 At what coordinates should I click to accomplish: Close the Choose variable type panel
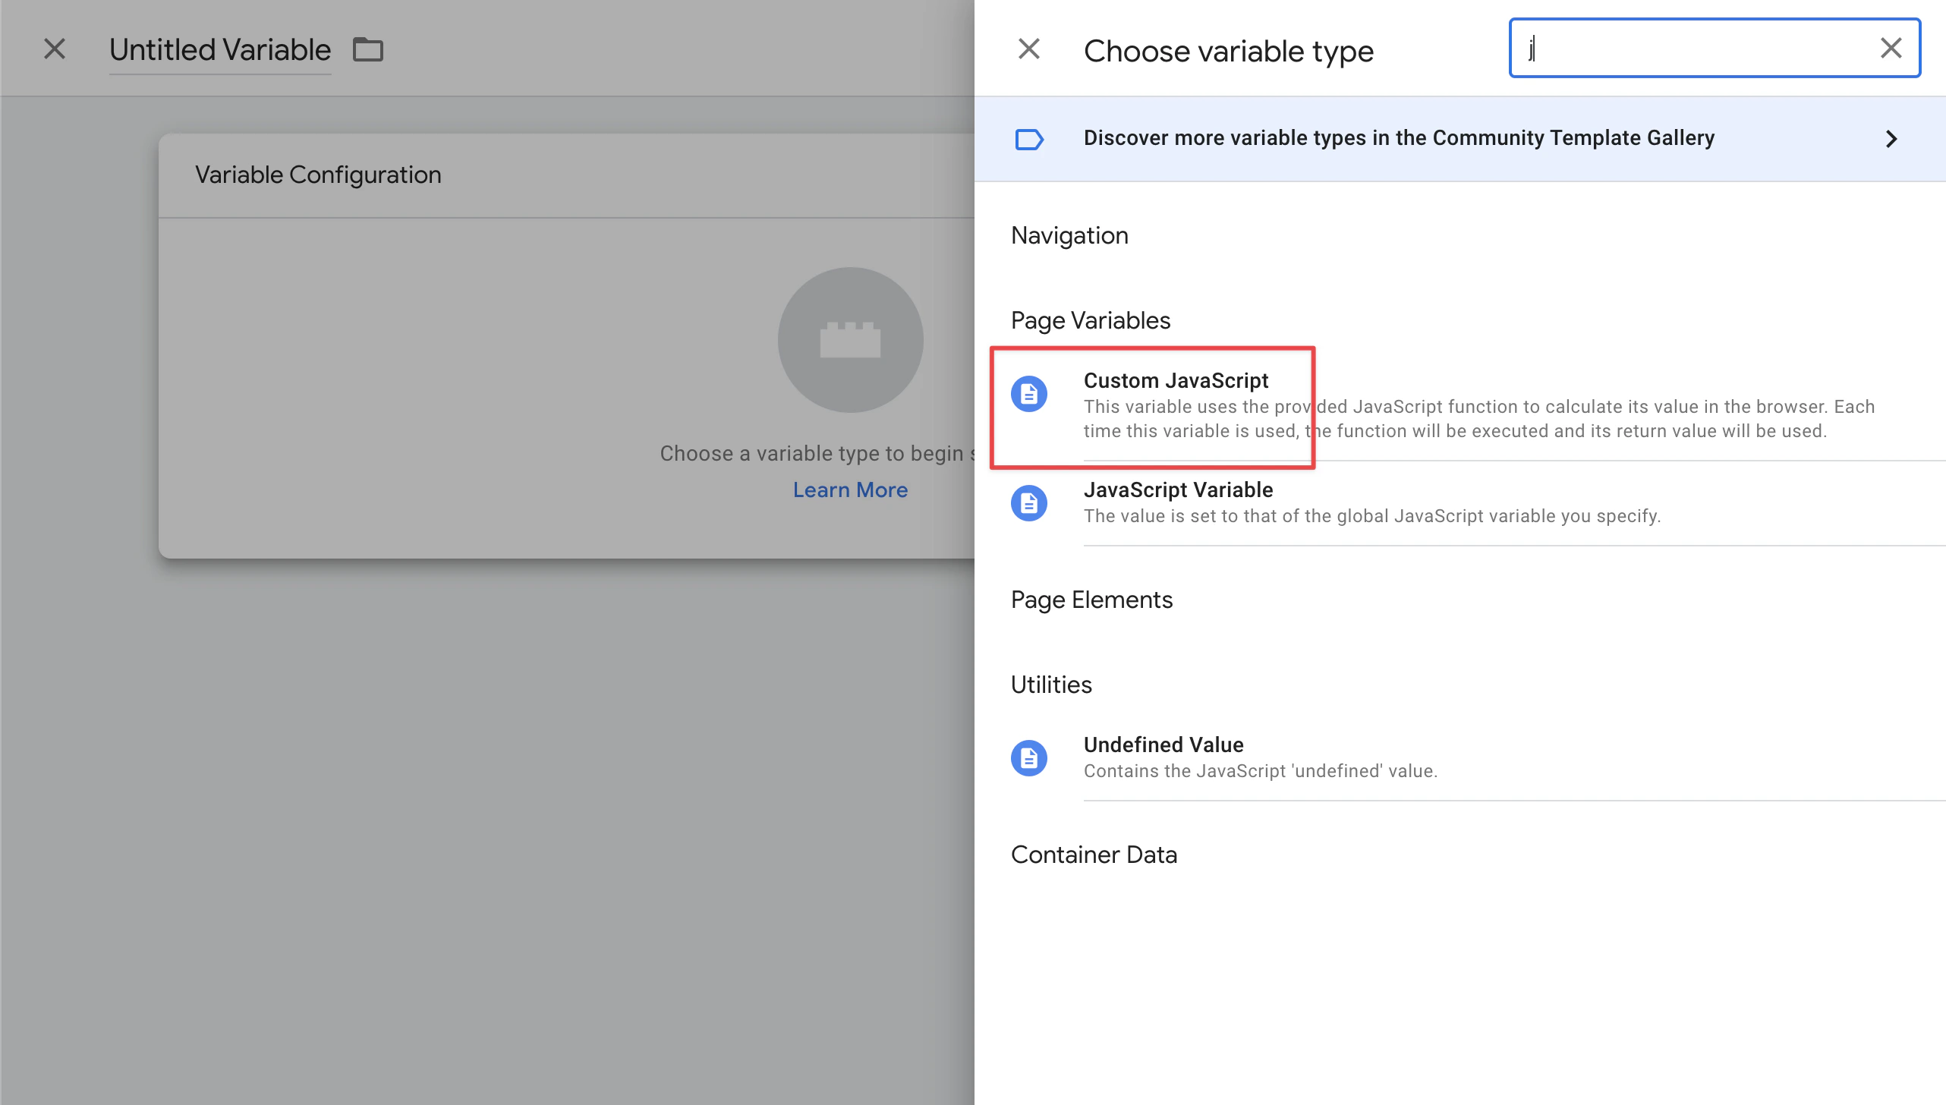1028,48
